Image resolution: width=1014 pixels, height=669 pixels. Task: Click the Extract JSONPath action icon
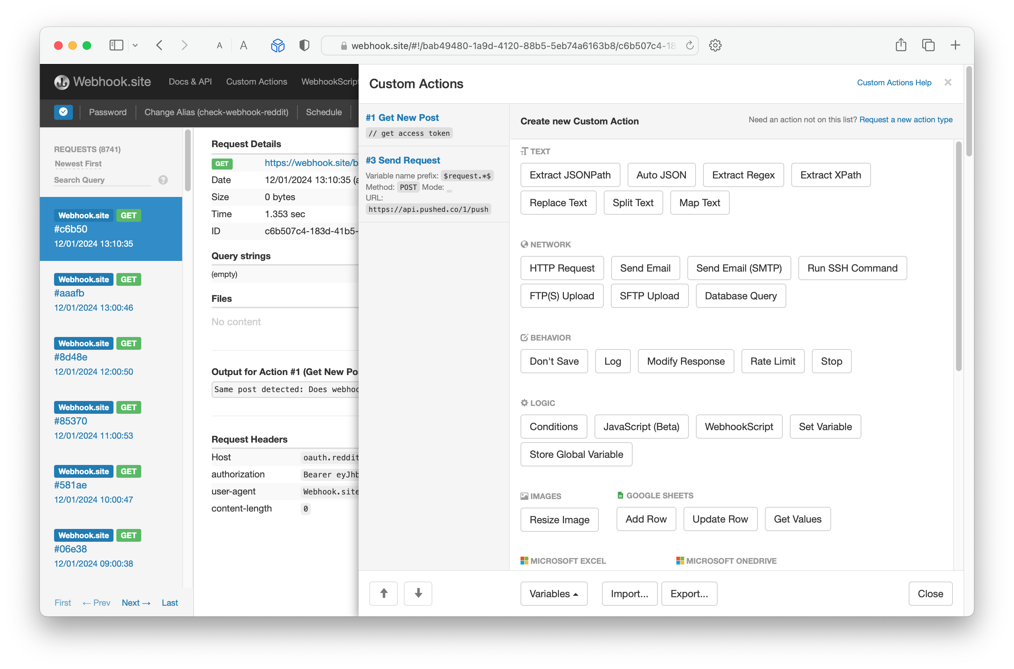pos(569,175)
